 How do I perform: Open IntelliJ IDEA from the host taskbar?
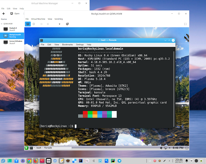coord(81,161)
